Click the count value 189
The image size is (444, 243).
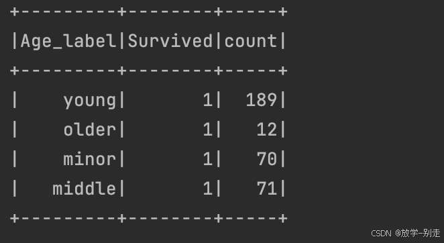click(x=261, y=101)
